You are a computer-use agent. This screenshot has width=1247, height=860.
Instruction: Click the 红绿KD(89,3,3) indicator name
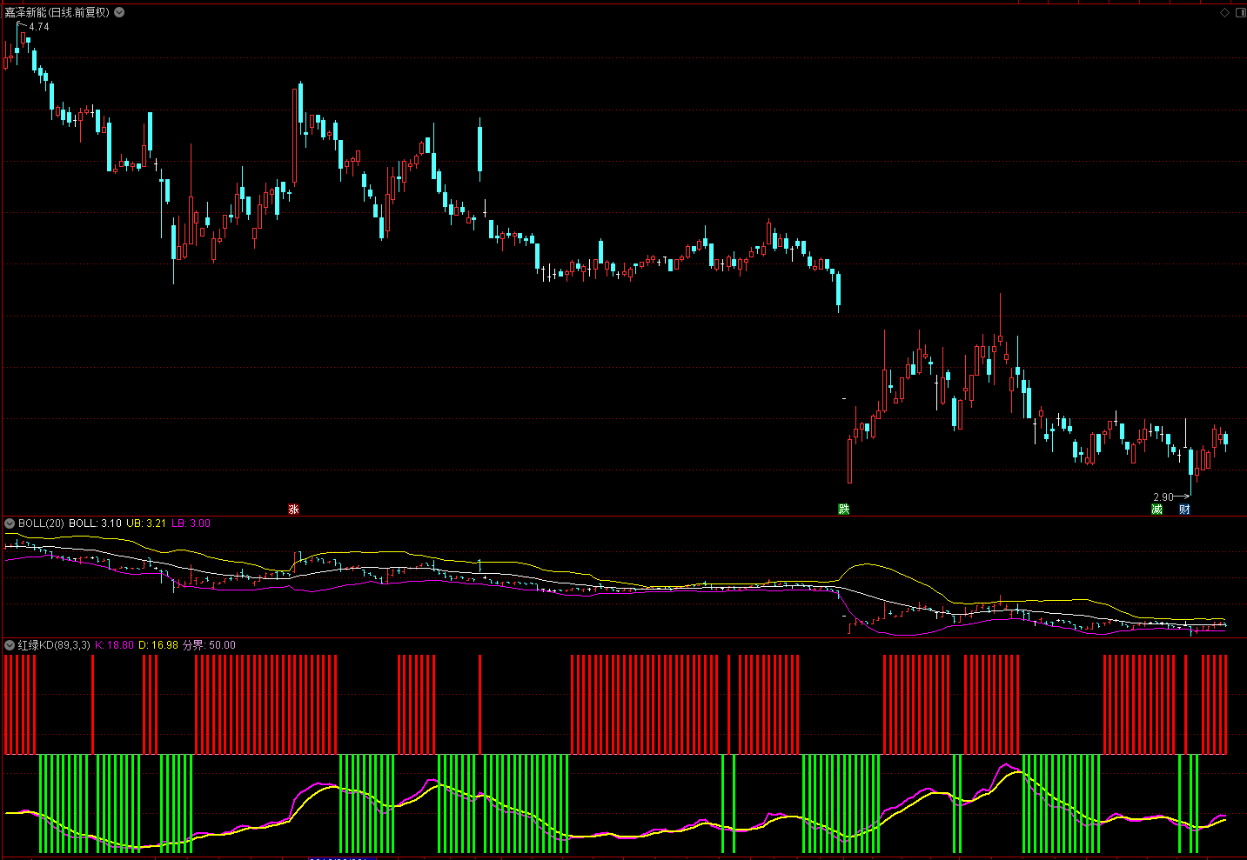click(x=54, y=645)
